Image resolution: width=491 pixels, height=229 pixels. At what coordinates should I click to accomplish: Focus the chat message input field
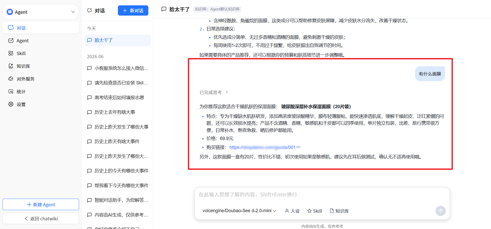click(x=322, y=195)
